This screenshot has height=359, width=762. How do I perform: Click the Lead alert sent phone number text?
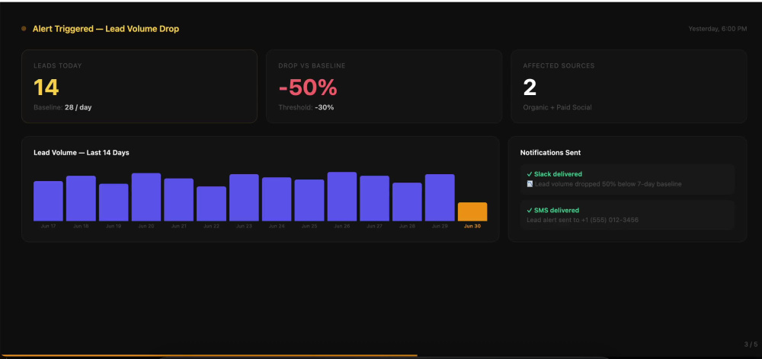point(583,221)
